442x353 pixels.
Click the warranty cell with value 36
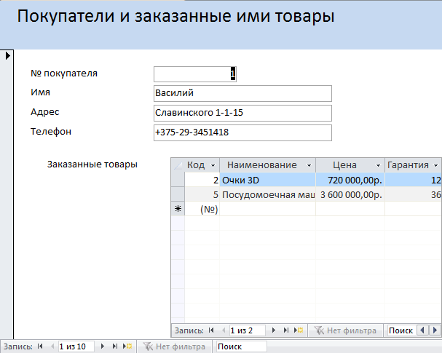pos(414,194)
